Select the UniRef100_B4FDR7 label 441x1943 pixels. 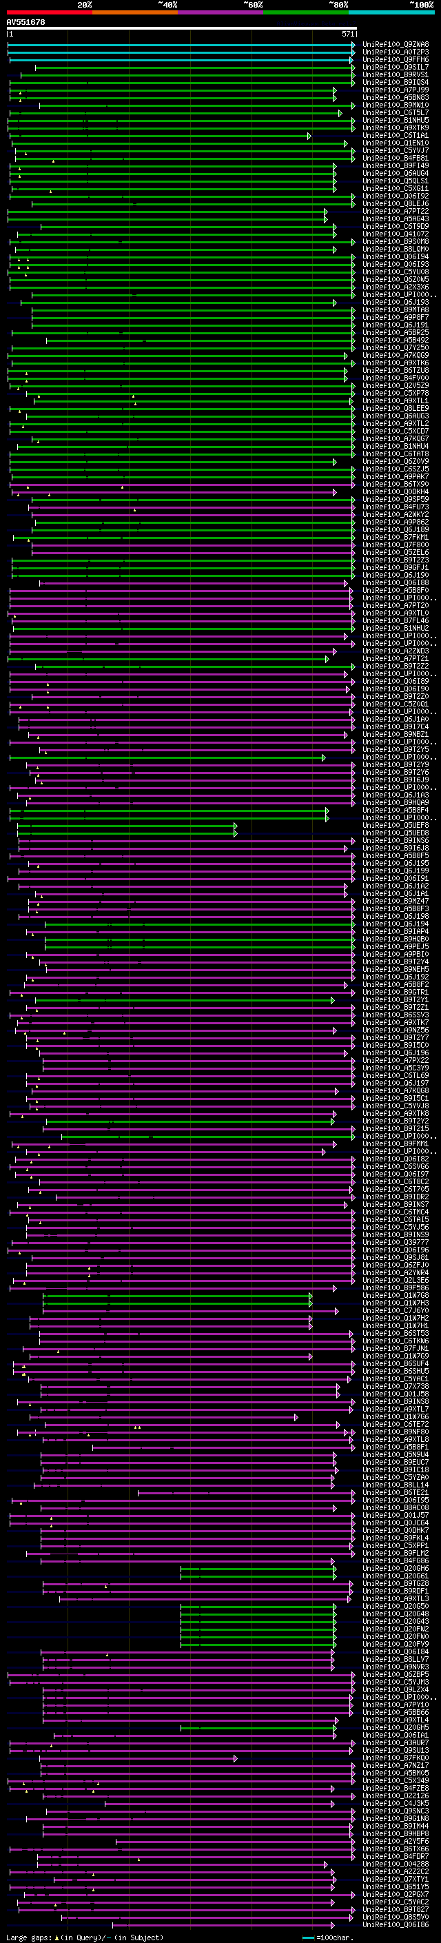point(396,1856)
